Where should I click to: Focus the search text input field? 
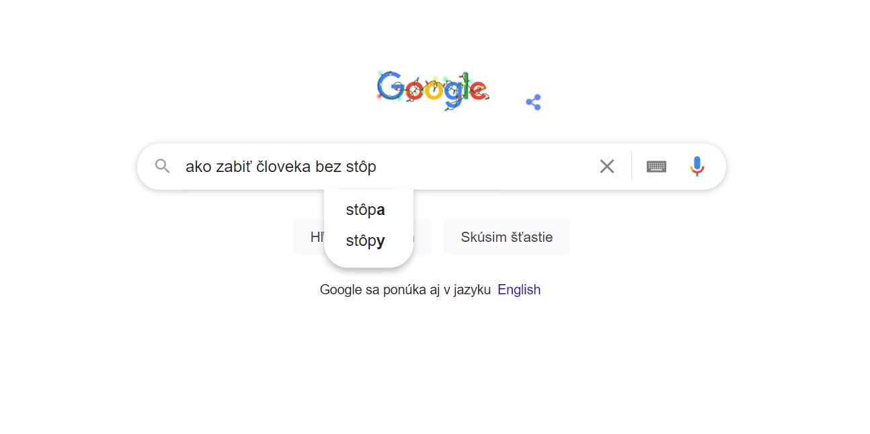click(x=484, y=167)
